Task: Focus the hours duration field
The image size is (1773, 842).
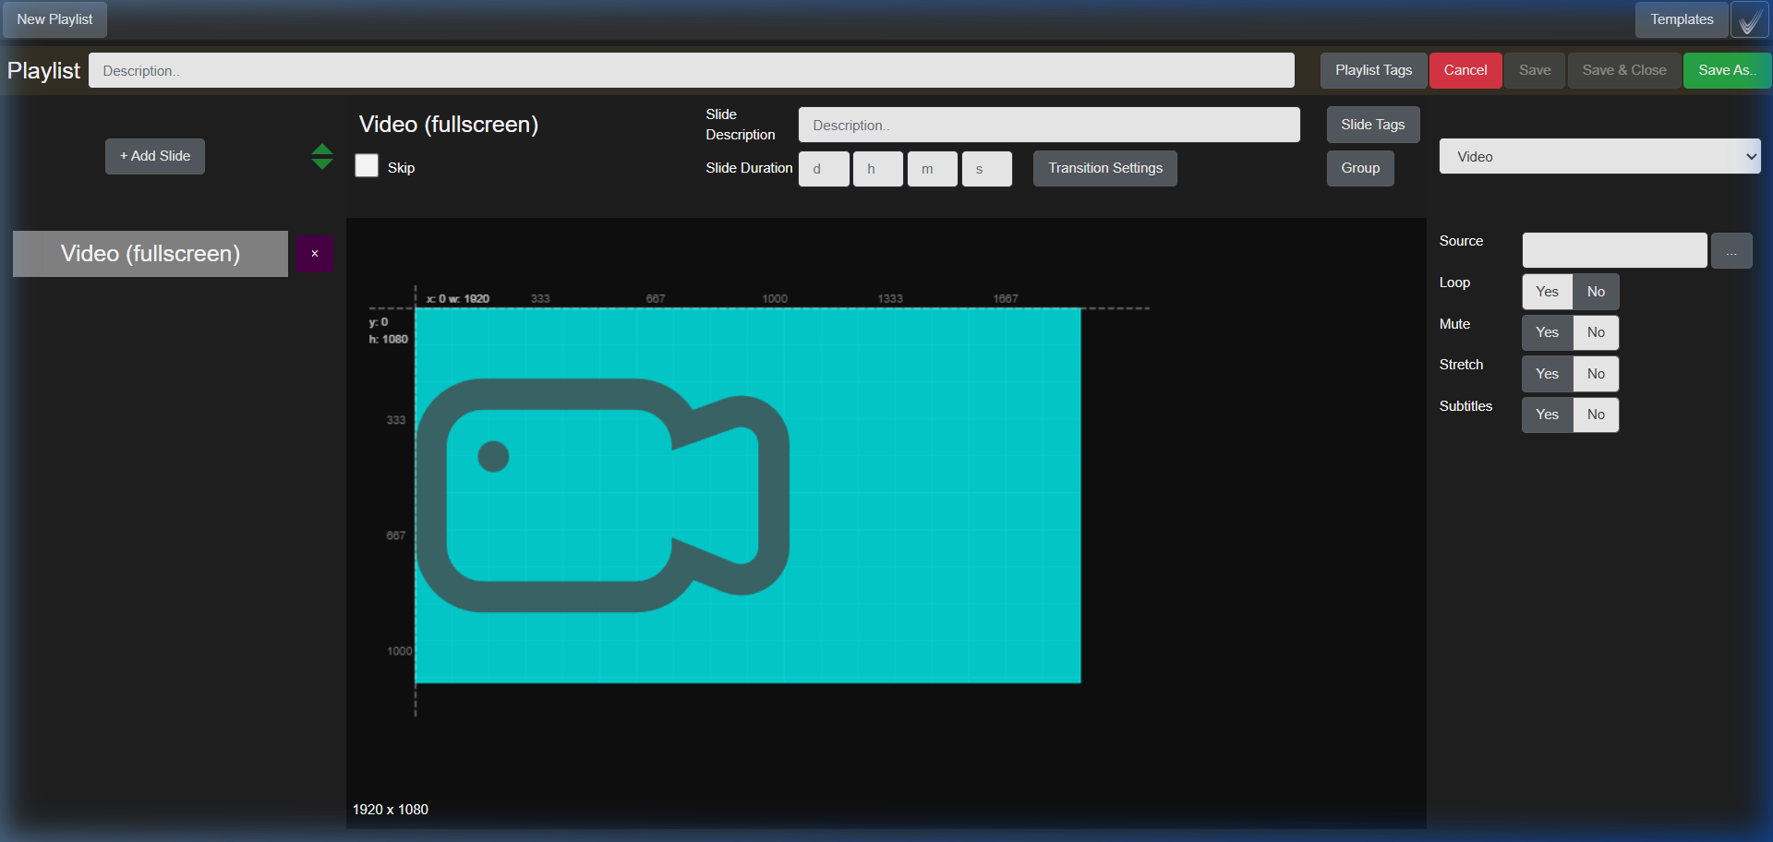Action: point(878,169)
